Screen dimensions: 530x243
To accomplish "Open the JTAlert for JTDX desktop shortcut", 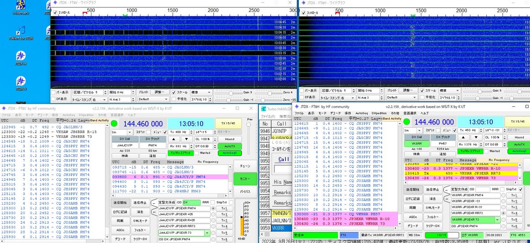I will [22, 33].
